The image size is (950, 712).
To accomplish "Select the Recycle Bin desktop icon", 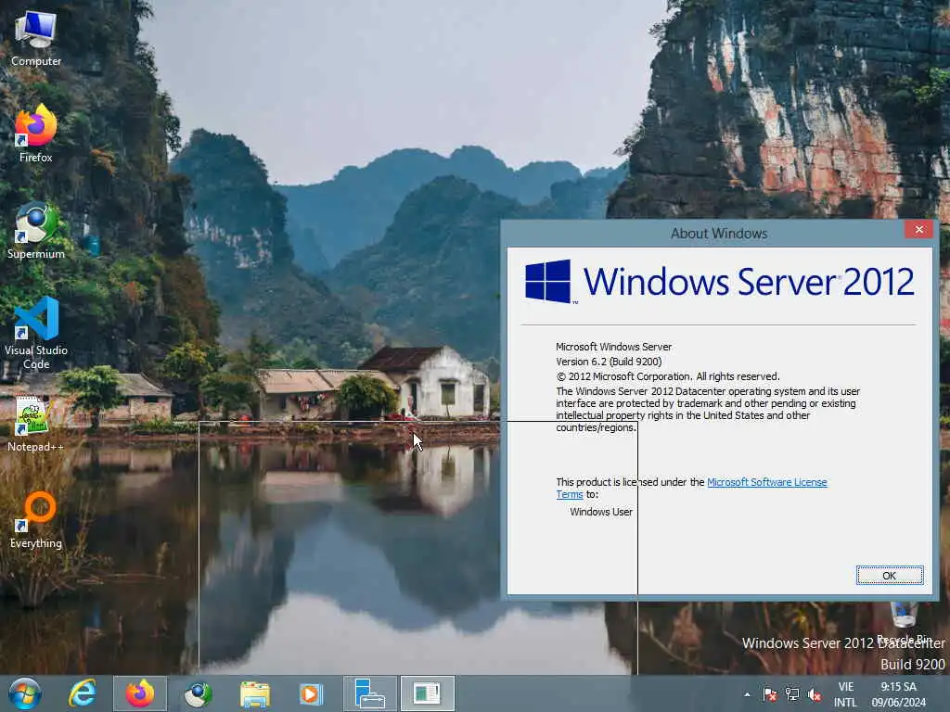I will pyautogui.click(x=904, y=622).
